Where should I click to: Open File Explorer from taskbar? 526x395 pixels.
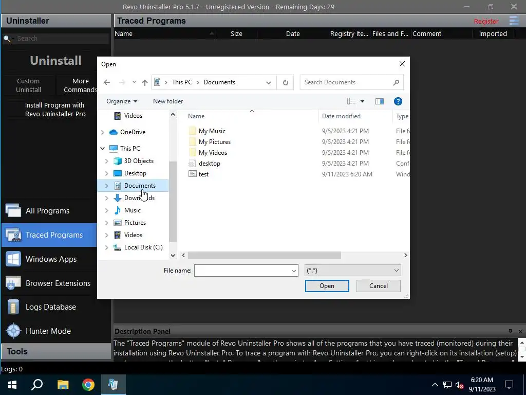click(x=63, y=385)
